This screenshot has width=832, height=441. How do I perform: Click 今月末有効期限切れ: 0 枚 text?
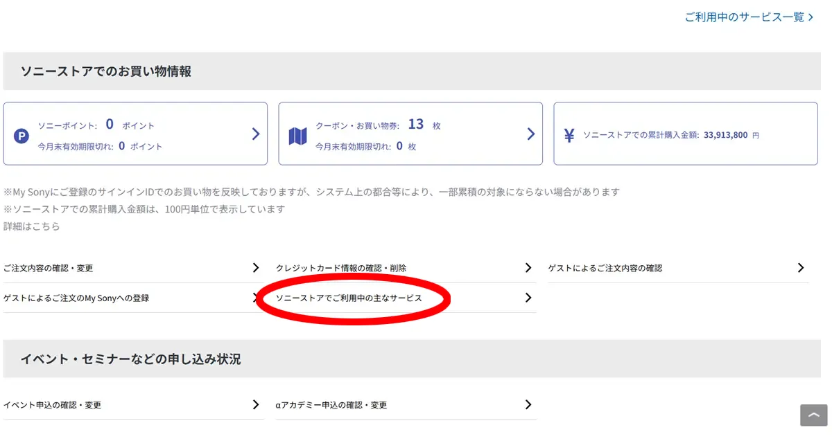365,146
